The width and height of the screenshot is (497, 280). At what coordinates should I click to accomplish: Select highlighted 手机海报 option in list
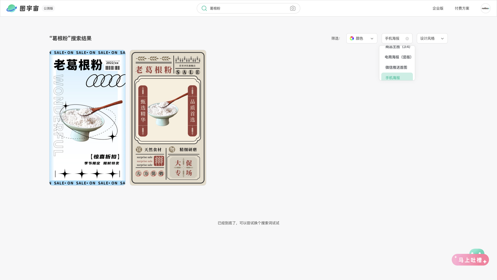(397, 77)
